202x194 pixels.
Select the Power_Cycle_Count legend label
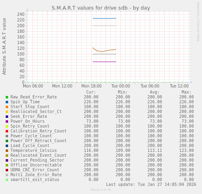(x=31, y=136)
